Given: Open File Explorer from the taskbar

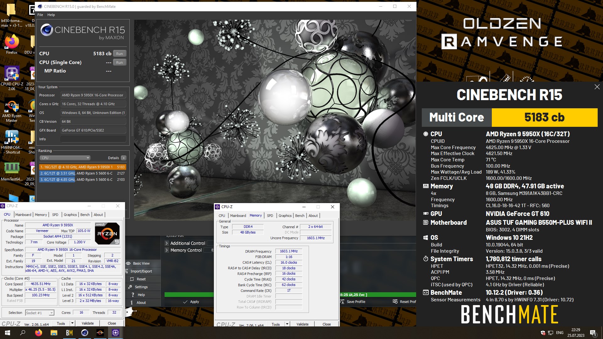Looking at the screenshot, I should (x=54, y=333).
